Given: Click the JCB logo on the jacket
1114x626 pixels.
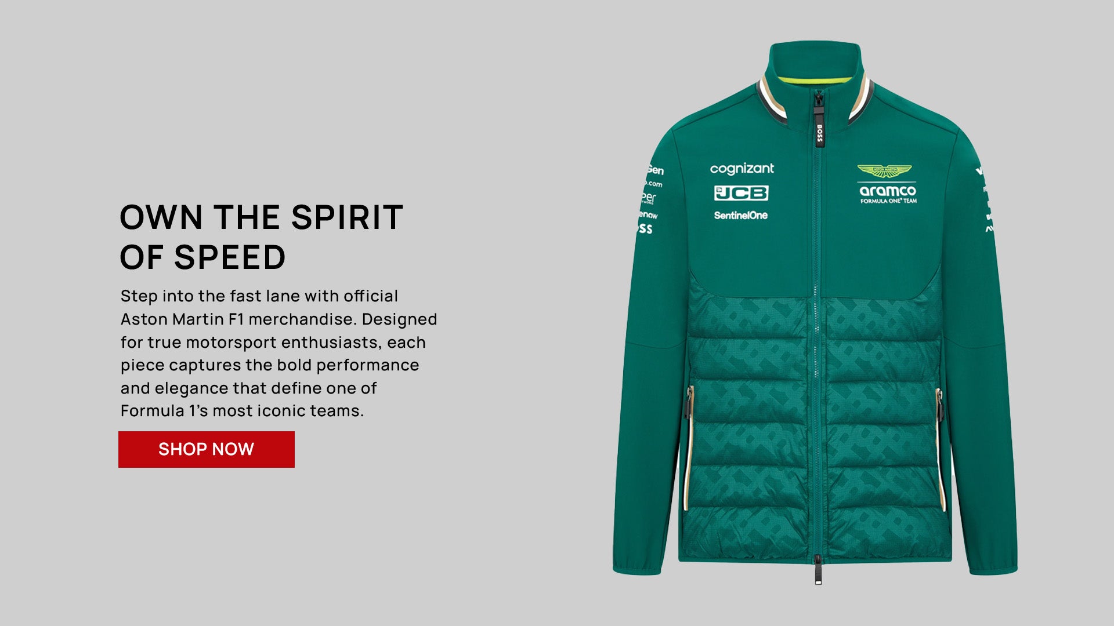Looking at the screenshot, I should coord(741,193).
